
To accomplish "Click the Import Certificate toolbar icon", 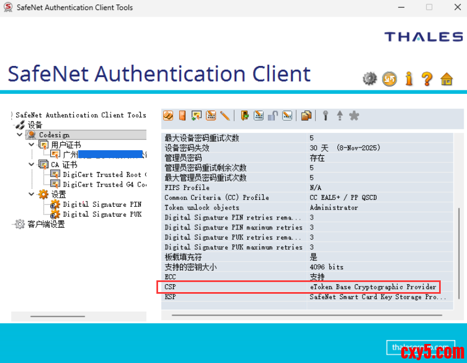I will click(x=197, y=116).
